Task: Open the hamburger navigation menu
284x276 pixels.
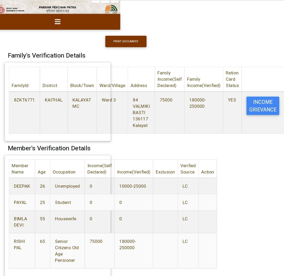Action: tap(58, 22)
